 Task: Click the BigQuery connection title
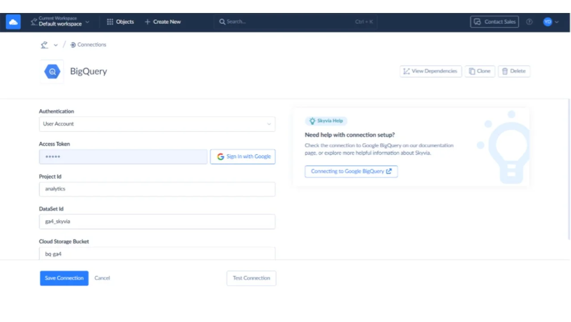click(x=89, y=71)
